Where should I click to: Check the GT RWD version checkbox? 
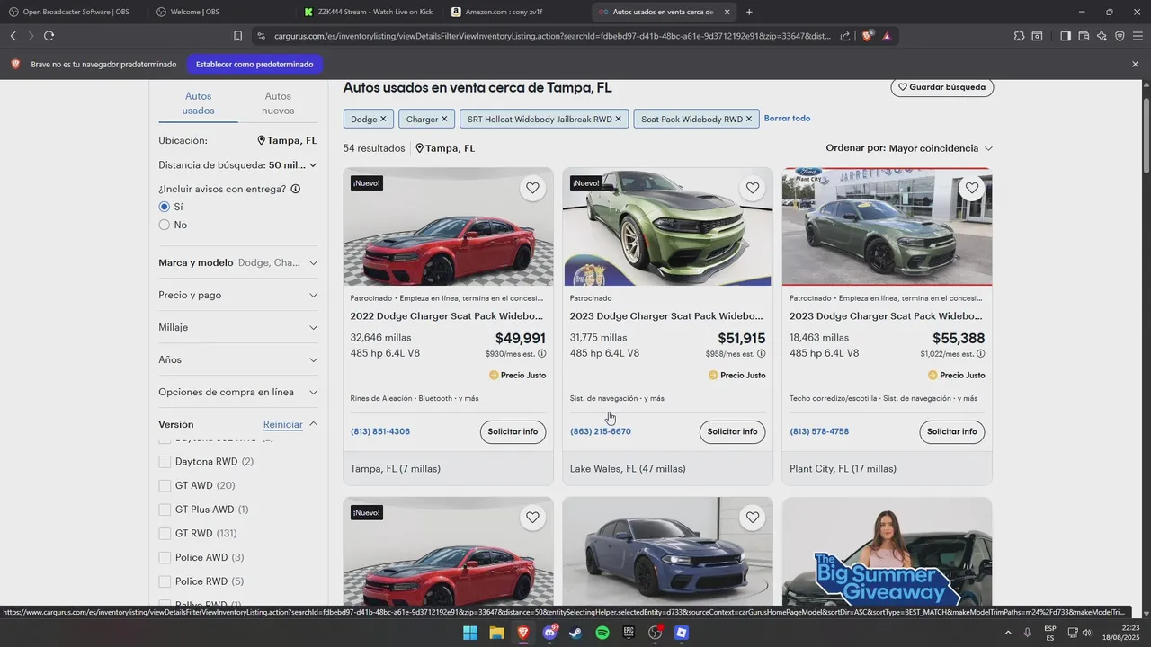165,534
